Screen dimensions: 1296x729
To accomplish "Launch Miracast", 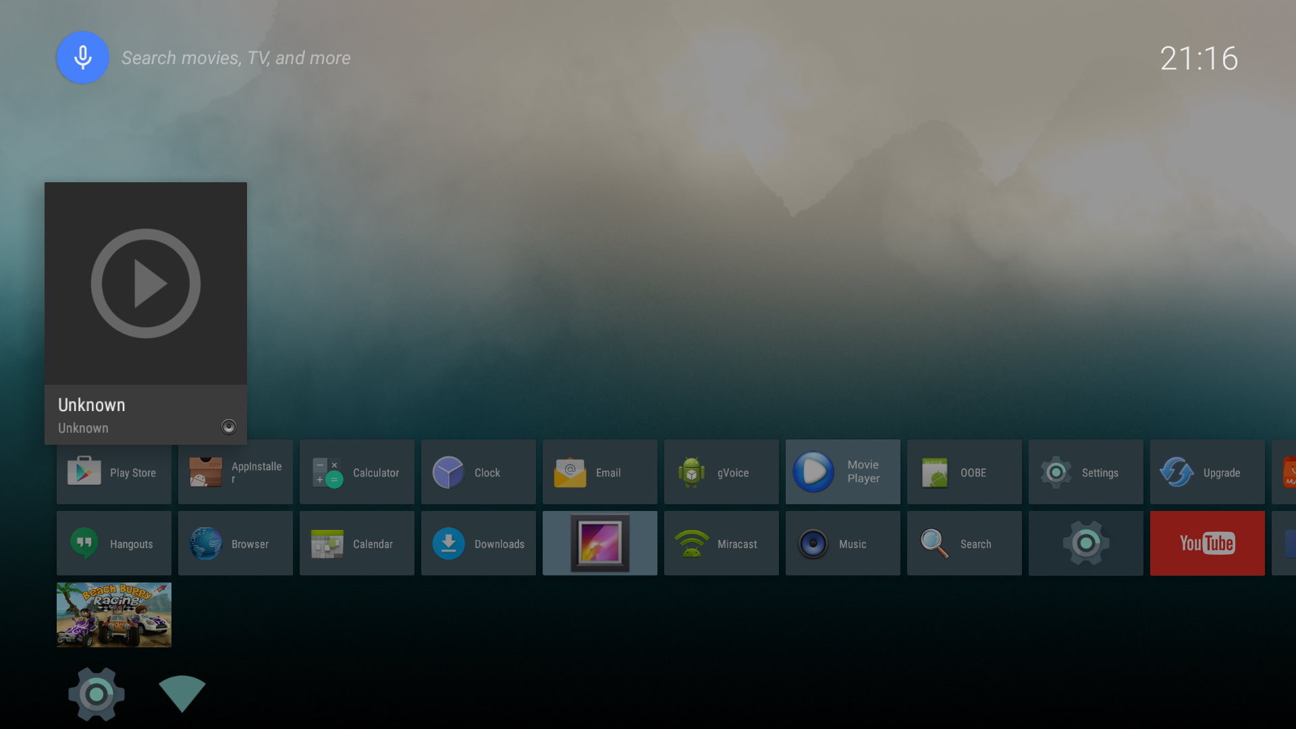I will [722, 543].
